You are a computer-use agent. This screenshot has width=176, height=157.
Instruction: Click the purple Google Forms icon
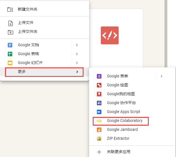tap(99, 76)
